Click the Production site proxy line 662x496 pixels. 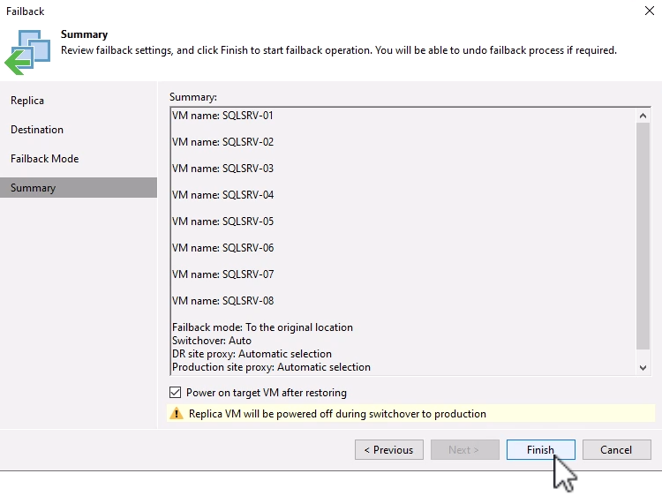(x=271, y=367)
